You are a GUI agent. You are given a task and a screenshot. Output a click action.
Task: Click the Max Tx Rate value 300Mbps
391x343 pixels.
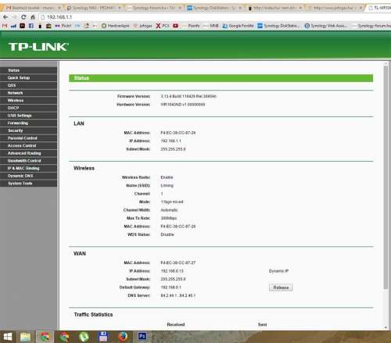169,218
